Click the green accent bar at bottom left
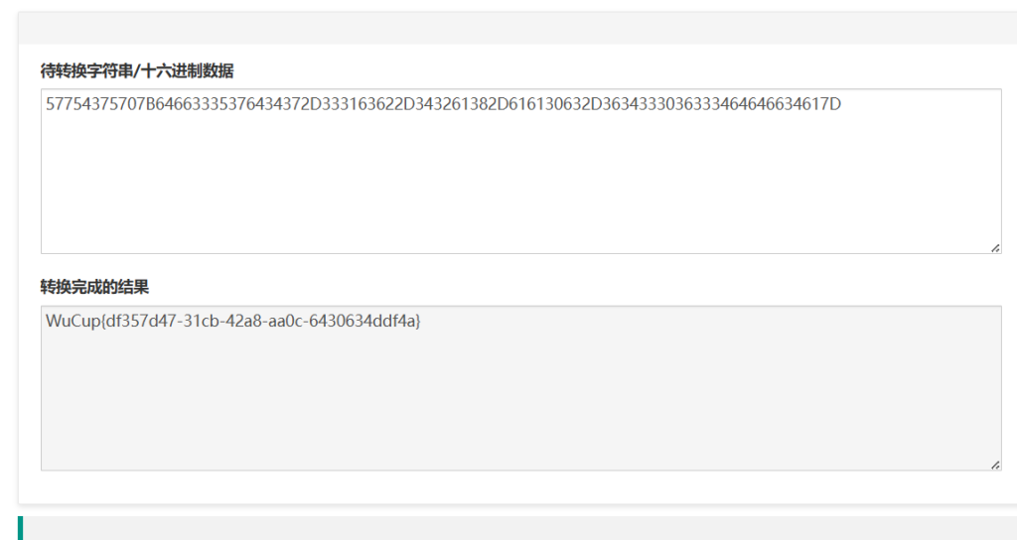This screenshot has height=540, width=1017. [x=20, y=528]
